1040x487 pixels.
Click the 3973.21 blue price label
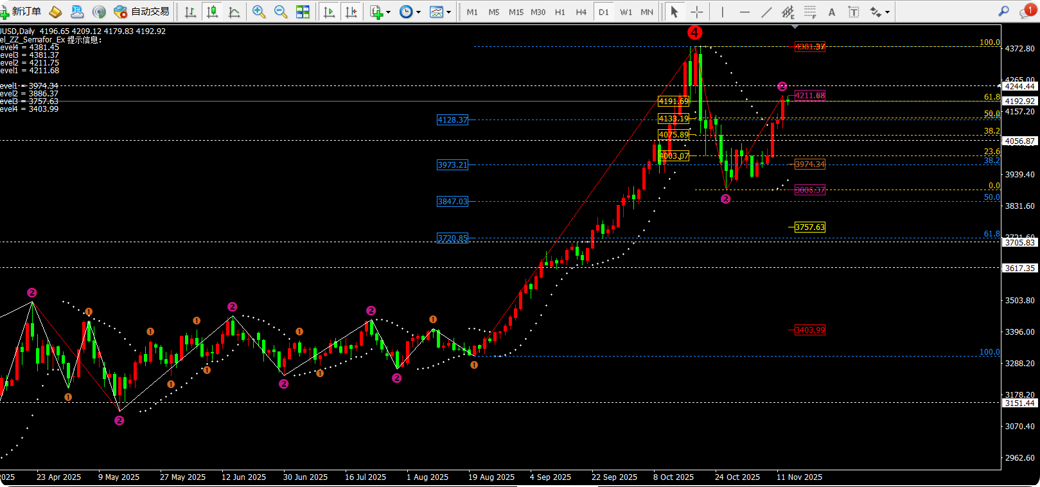click(x=453, y=165)
